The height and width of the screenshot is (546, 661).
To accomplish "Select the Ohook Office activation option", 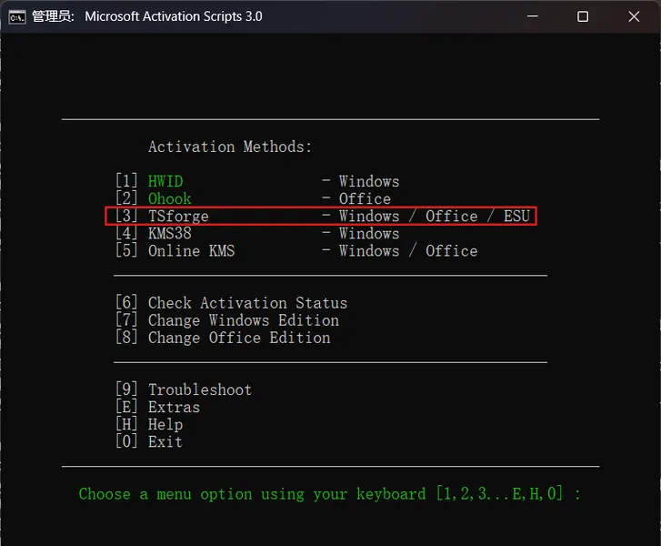I will tap(170, 198).
